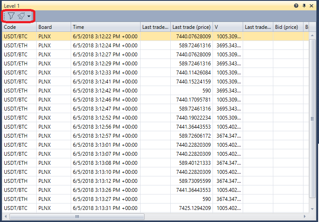Close the Level 1 panel
The height and width of the screenshot is (222, 319).
(x=311, y=6)
